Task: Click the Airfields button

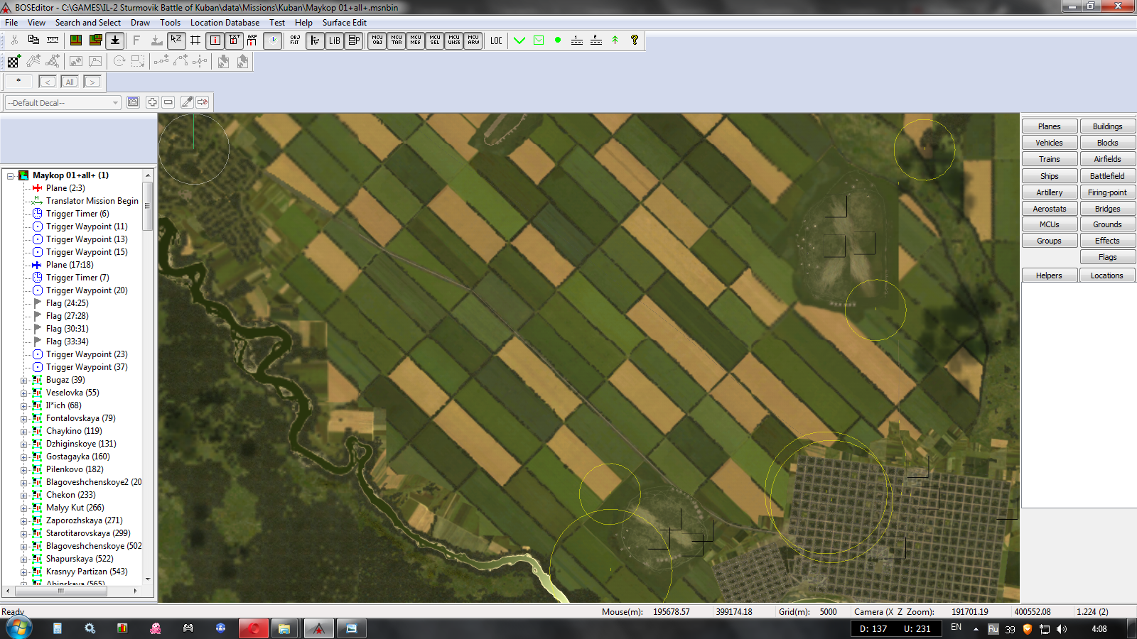Action: [x=1107, y=159]
